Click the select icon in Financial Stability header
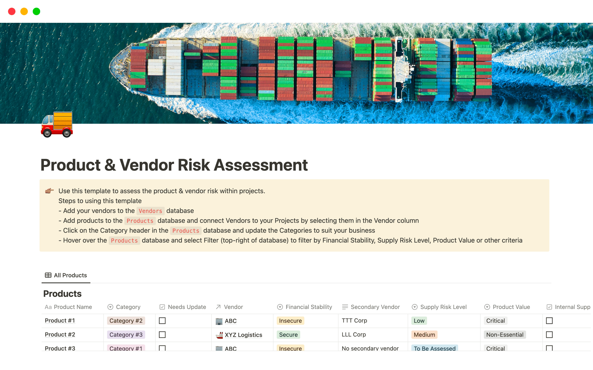The image size is (593, 370). tap(280, 307)
